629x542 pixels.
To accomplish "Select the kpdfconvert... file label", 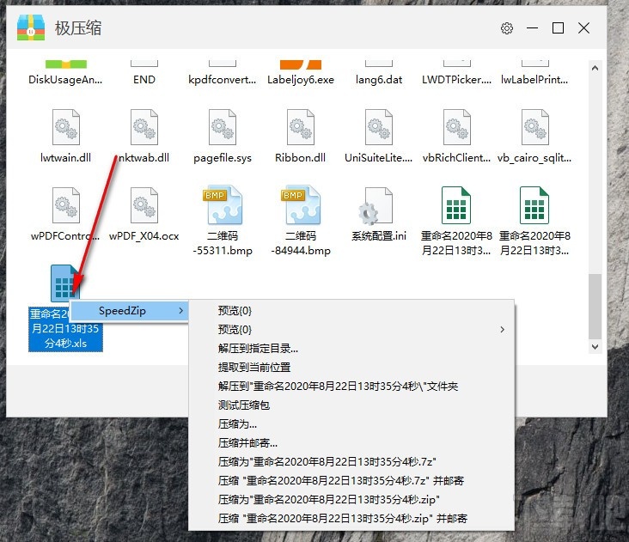I will (x=222, y=80).
